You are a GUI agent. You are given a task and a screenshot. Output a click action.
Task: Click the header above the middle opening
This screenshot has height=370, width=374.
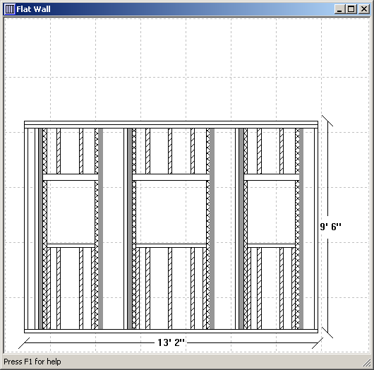click(x=171, y=177)
